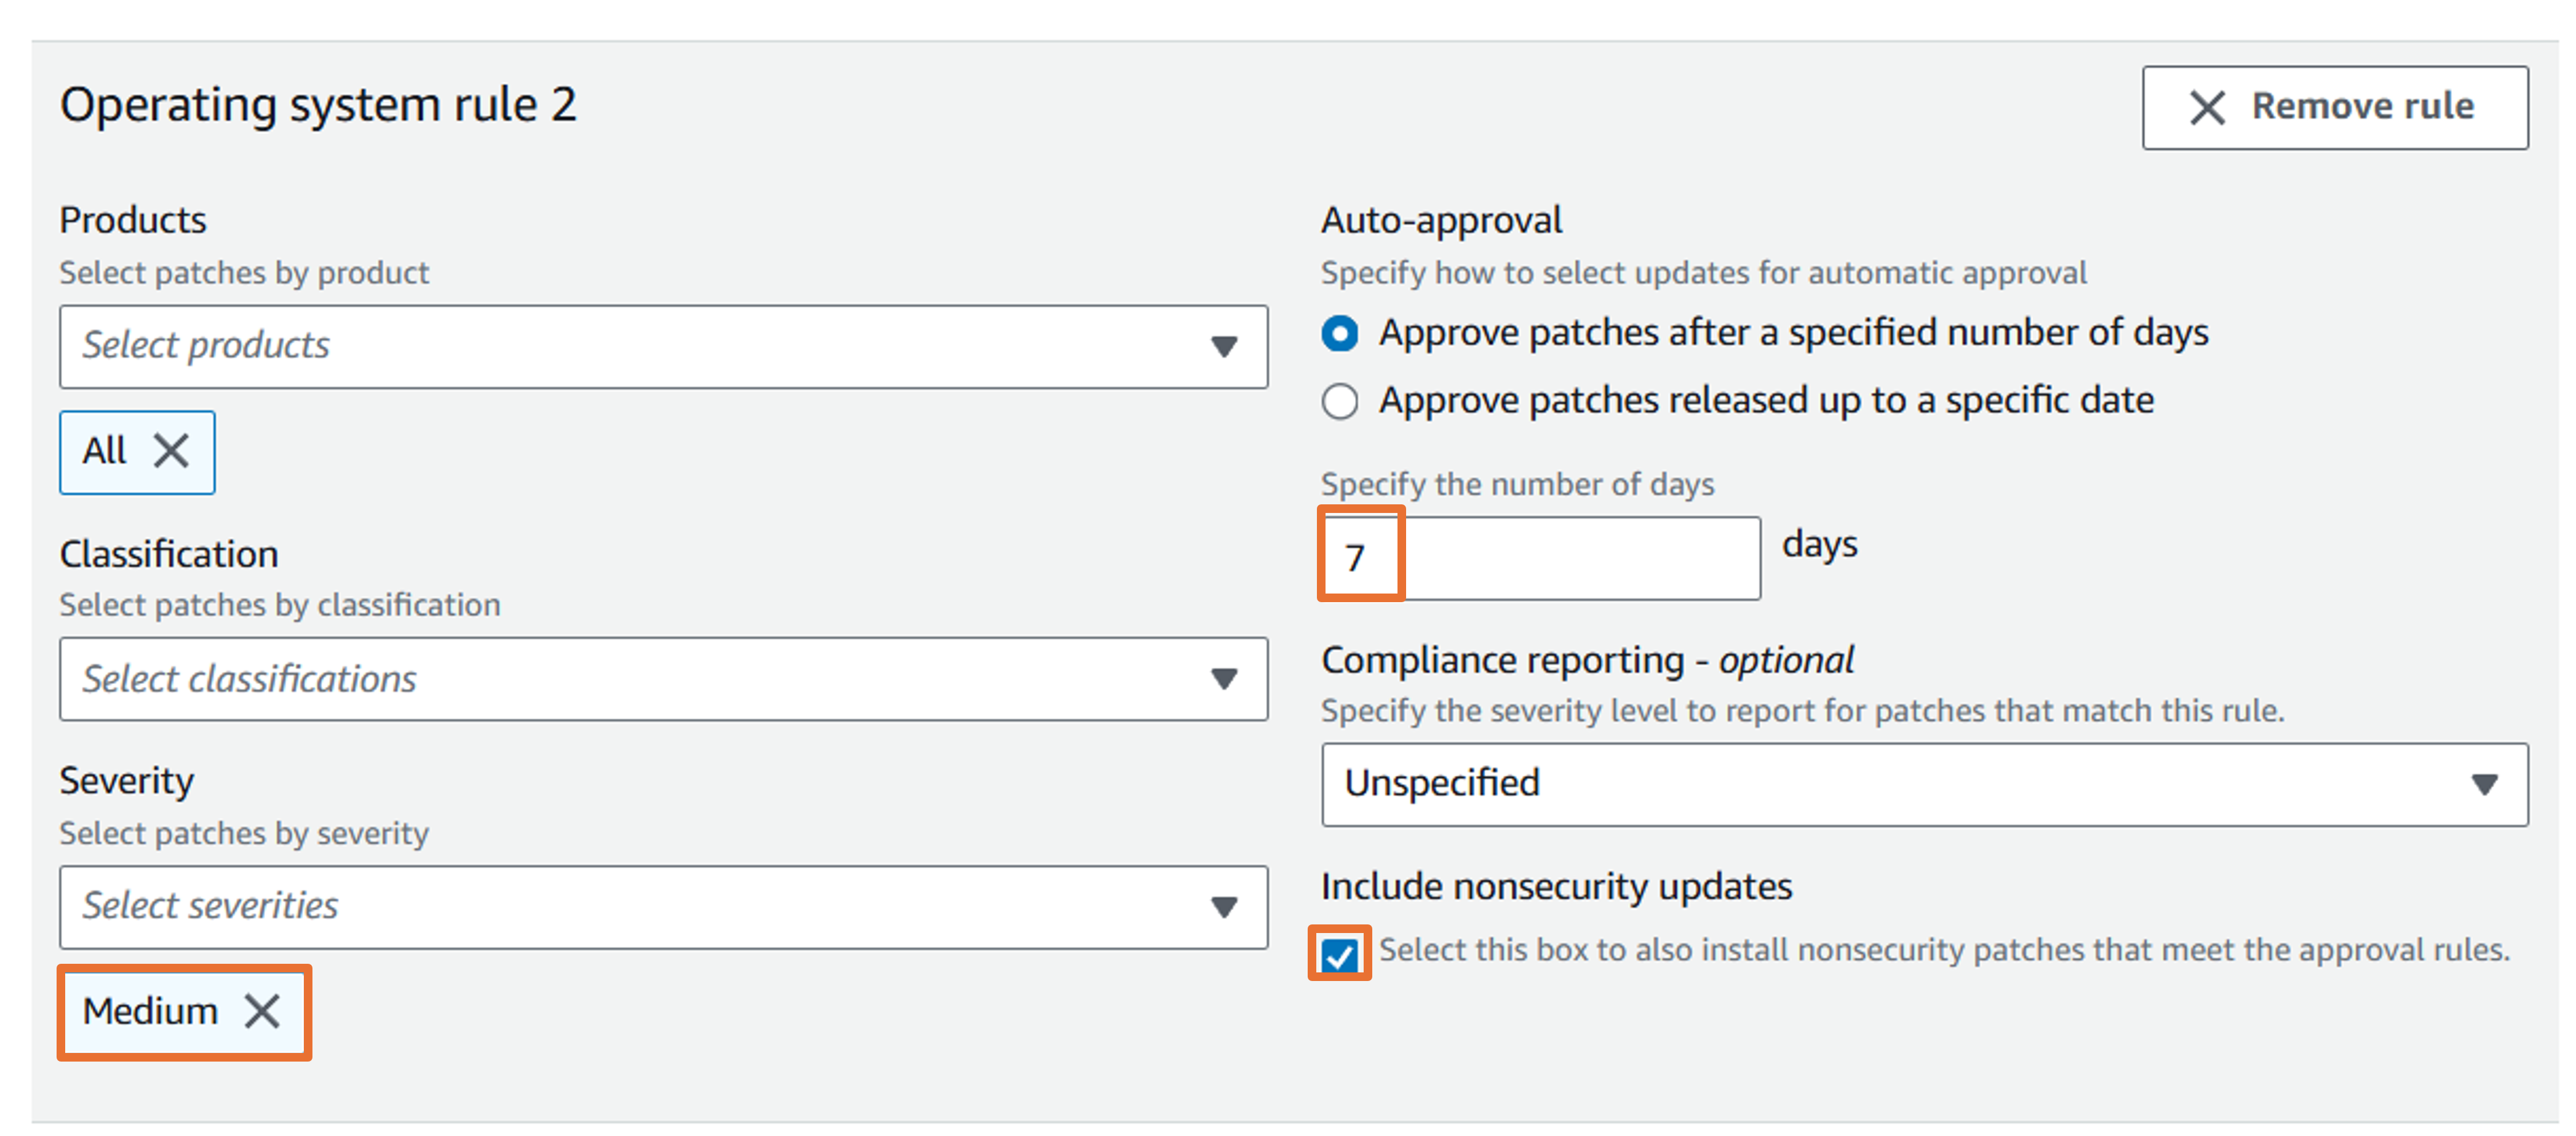Click the 'Operating system rule 2' heading

[x=318, y=105]
